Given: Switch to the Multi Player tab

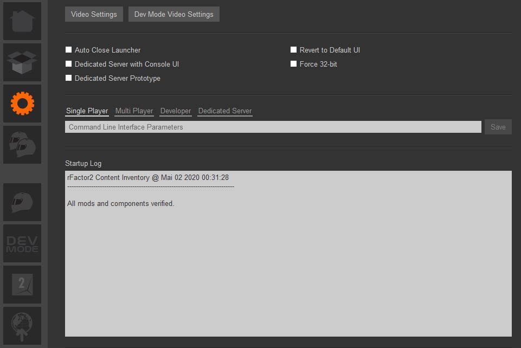Looking at the screenshot, I should tap(134, 111).
